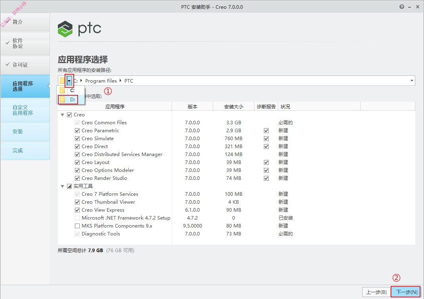The width and height of the screenshot is (424, 299).
Task: Go to the 软件协议 step
Action: click(25, 43)
